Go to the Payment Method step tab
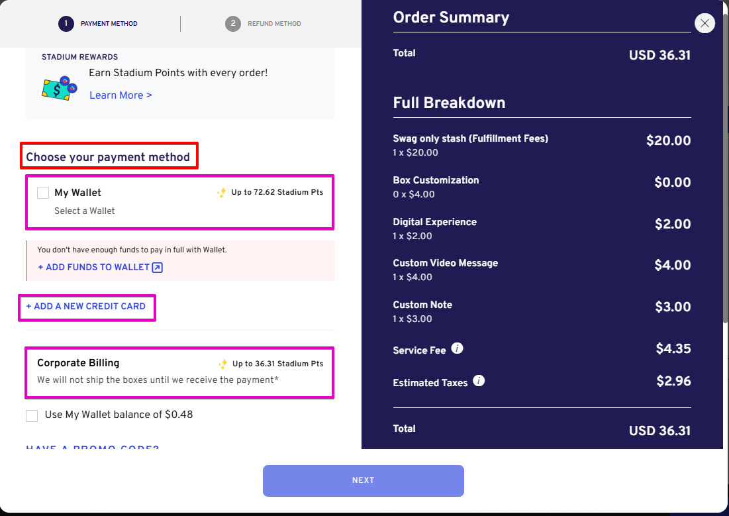 pos(97,24)
